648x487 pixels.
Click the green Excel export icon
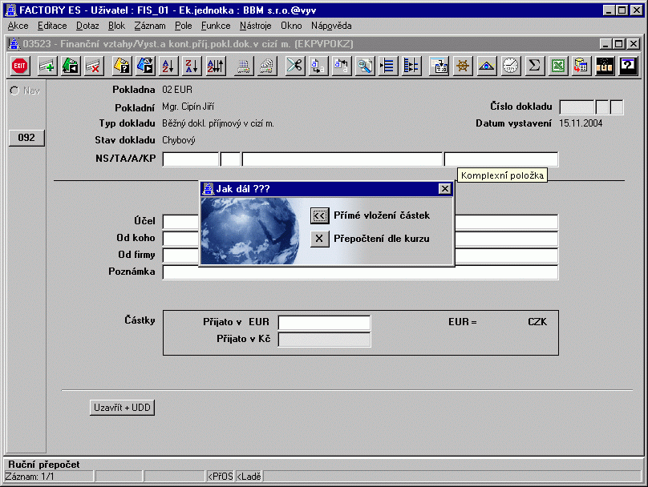[x=558, y=66]
